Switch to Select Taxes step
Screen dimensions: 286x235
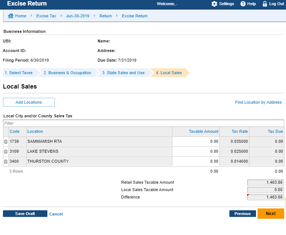coord(19,73)
